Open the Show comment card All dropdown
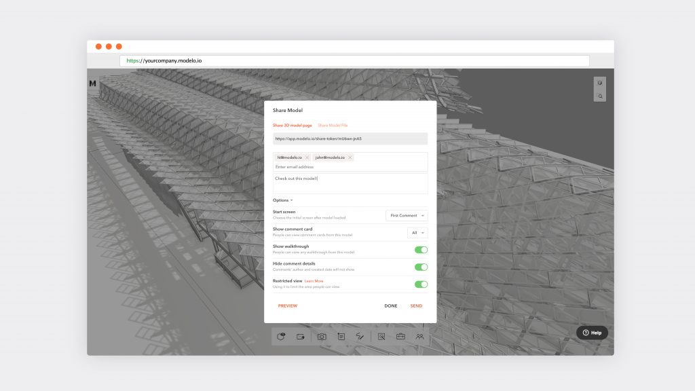 (x=417, y=233)
